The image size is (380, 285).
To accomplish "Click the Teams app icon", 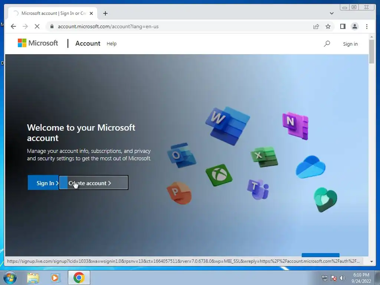I will tap(258, 189).
